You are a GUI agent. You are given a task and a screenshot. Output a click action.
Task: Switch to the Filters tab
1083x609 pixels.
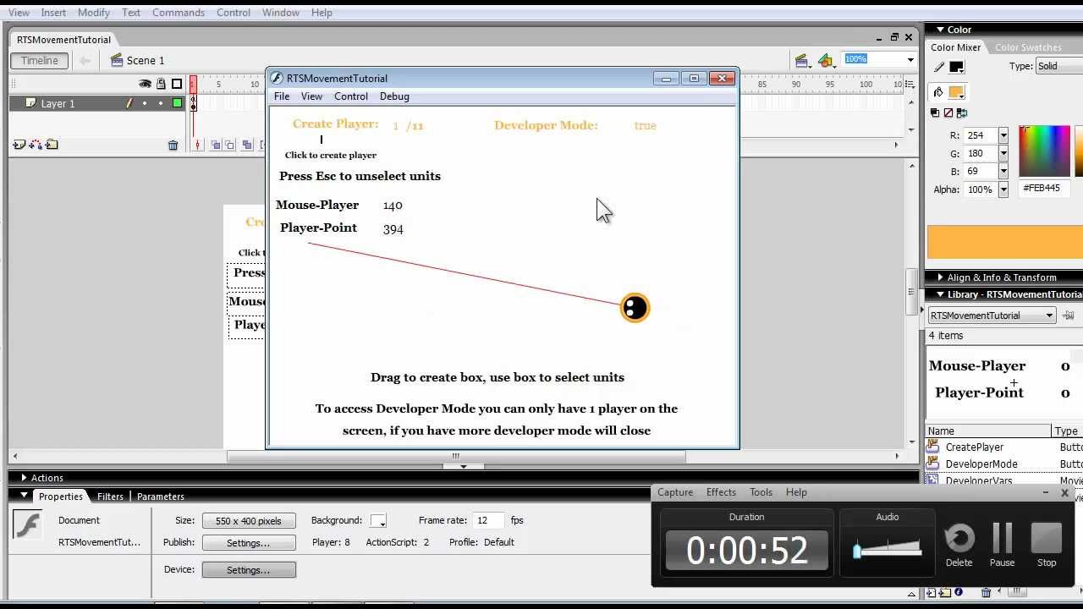(x=110, y=497)
